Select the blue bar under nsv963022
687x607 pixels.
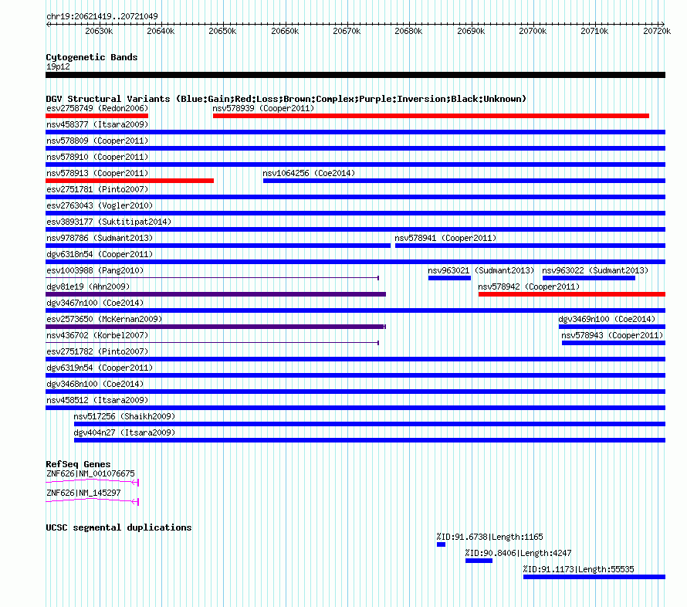[x=589, y=278]
